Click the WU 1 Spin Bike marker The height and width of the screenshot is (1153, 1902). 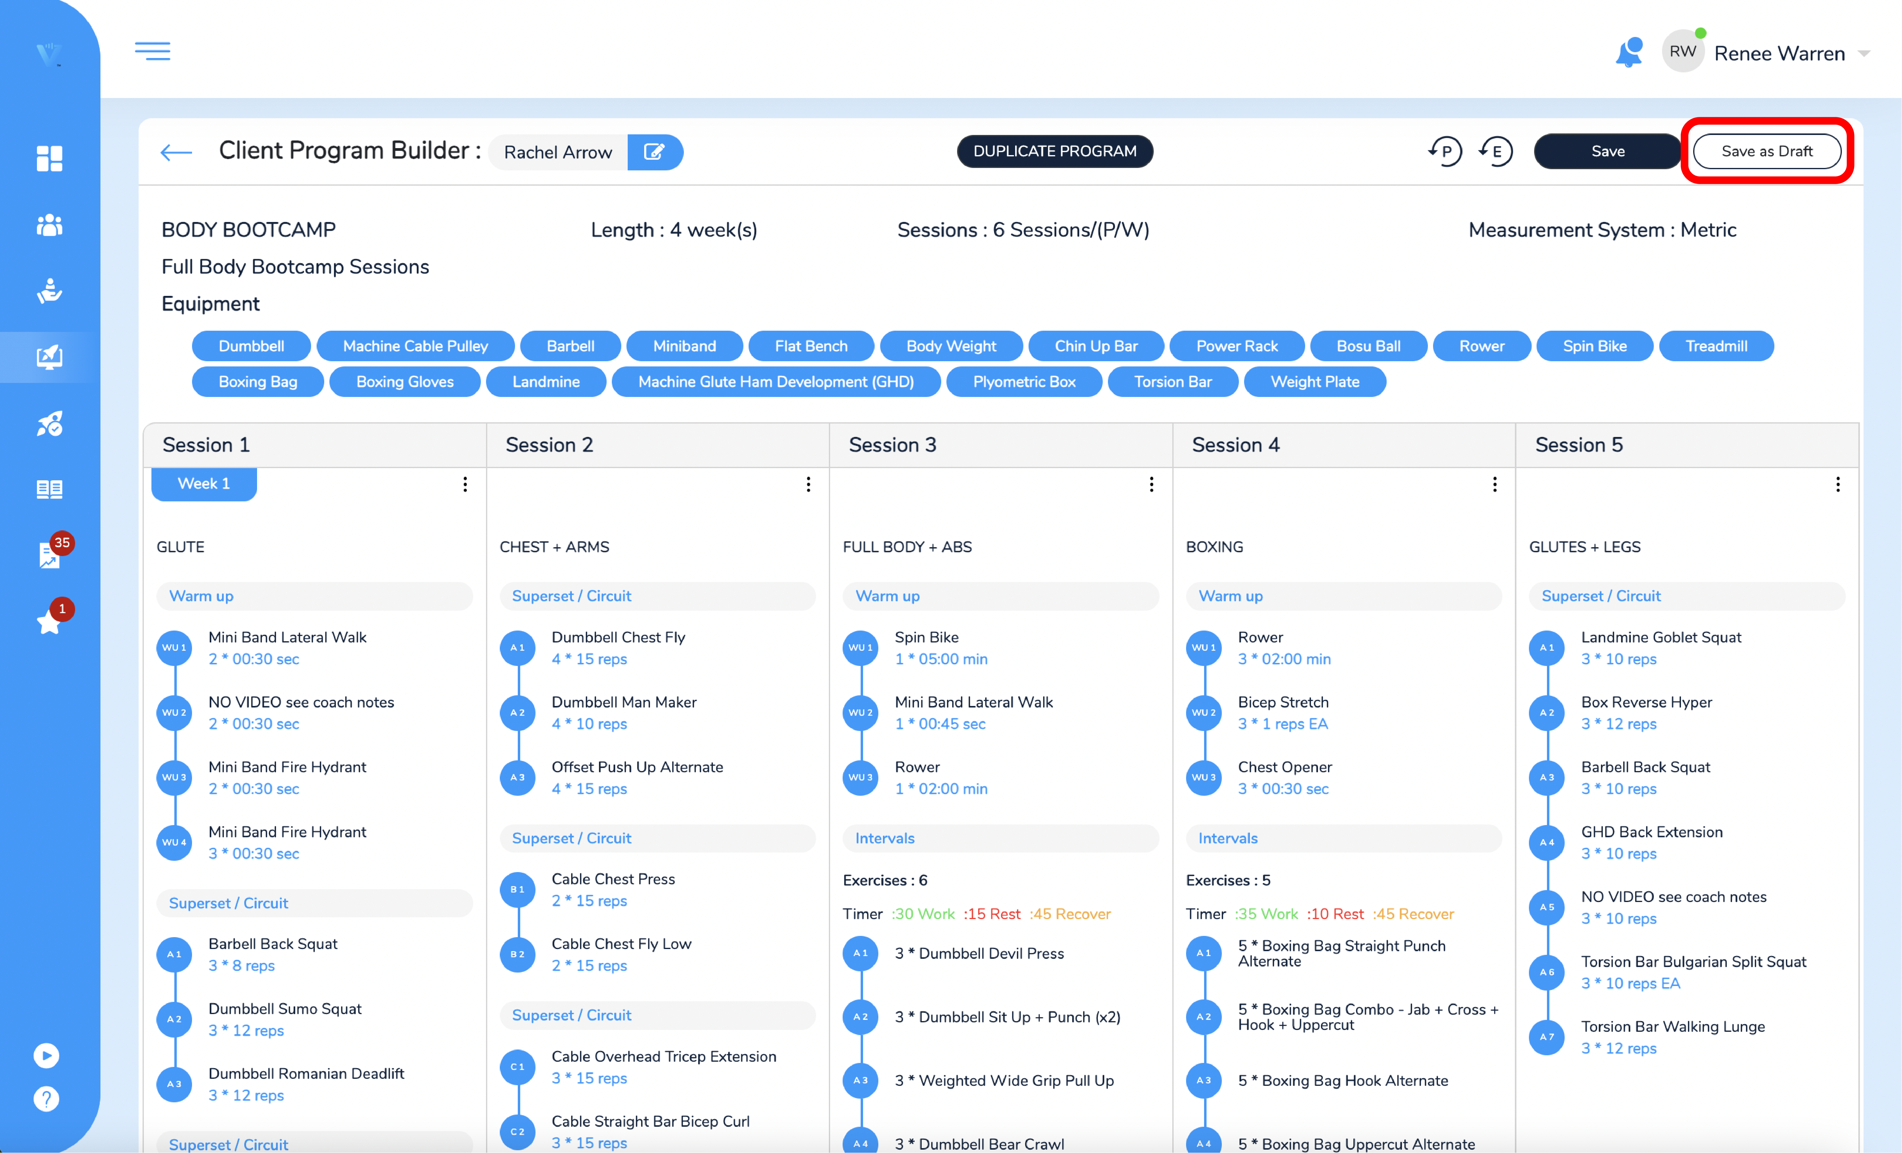click(861, 648)
